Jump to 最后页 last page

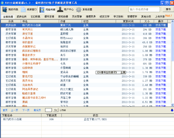pos(37,110)
